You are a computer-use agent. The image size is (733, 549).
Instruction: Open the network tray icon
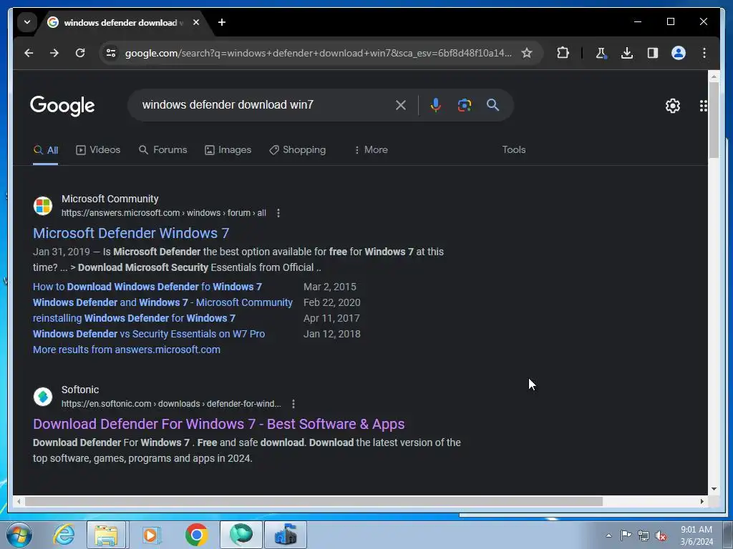pyautogui.click(x=644, y=535)
